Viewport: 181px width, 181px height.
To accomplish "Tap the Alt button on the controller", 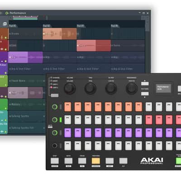I will tap(123, 161).
